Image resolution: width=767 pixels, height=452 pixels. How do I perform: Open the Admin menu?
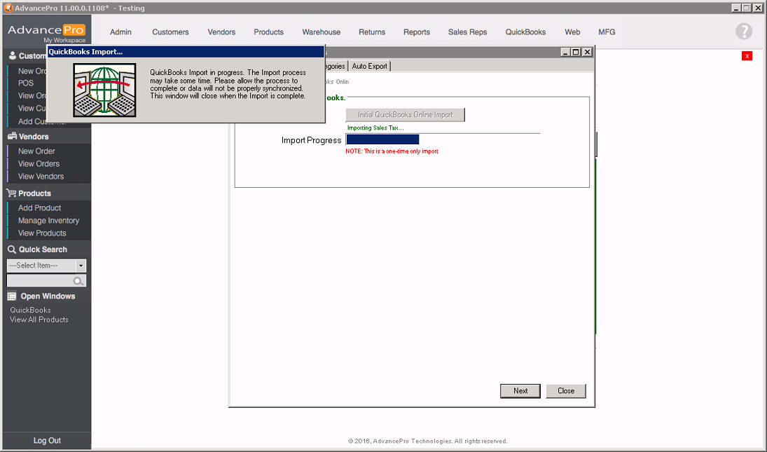[x=120, y=32]
